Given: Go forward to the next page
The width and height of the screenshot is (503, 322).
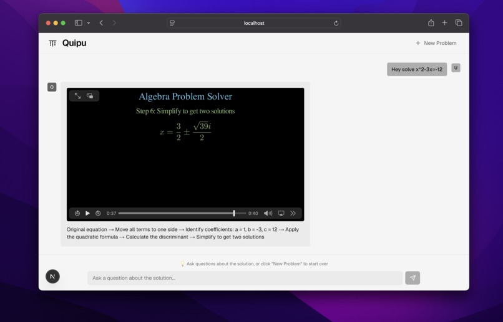Looking at the screenshot, I should coord(114,22).
